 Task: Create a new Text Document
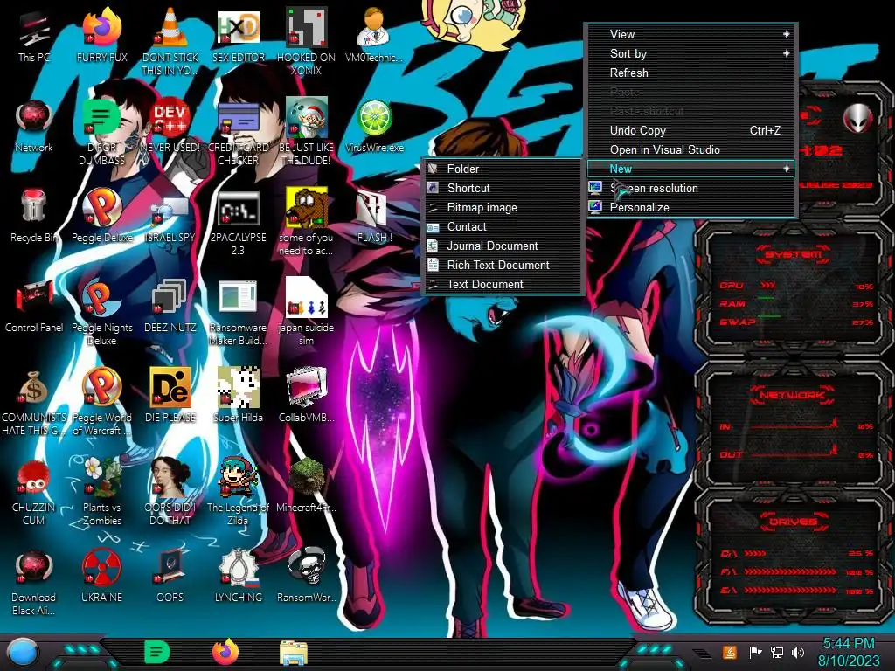(503, 284)
